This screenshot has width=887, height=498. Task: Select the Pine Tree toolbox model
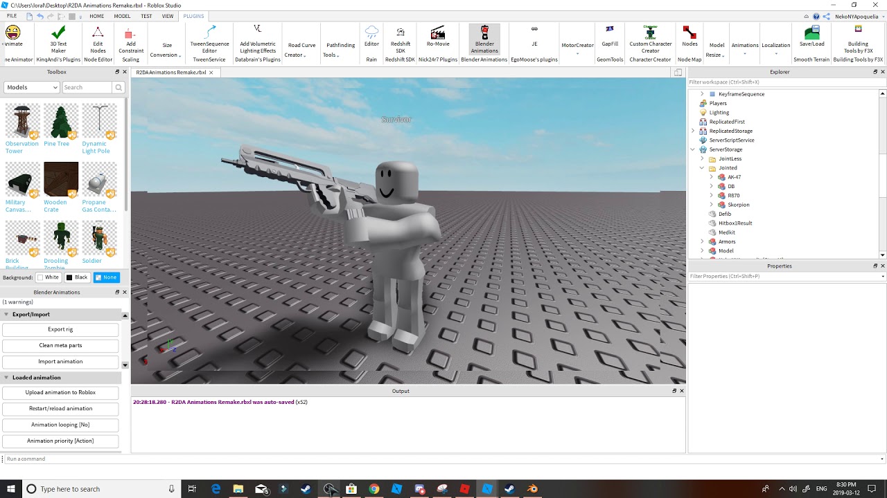pos(61,126)
